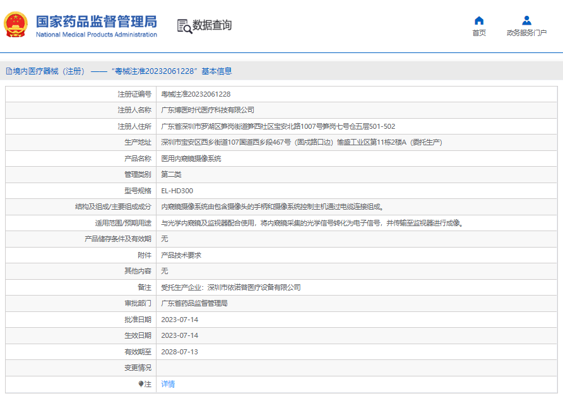Click the 结构及组成/主要组成成分 label
Screen dimensions: 563x396
pos(113,207)
